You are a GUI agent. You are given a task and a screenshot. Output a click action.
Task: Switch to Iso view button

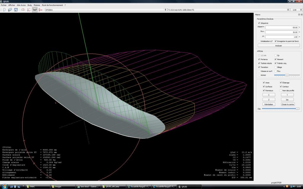(x=287, y=100)
